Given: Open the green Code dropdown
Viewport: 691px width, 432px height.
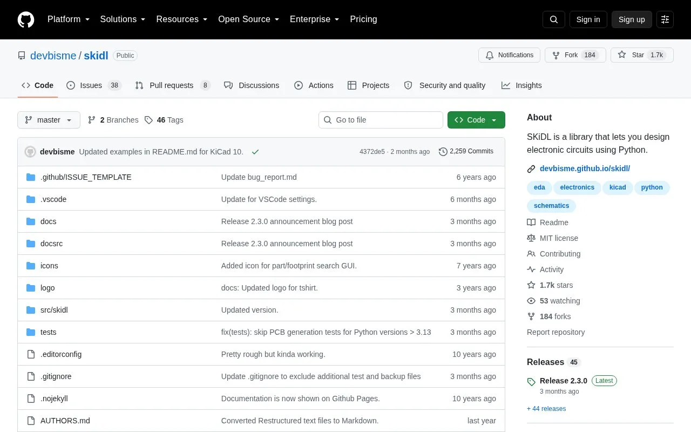Looking at the screenshot, I should 476,120.
